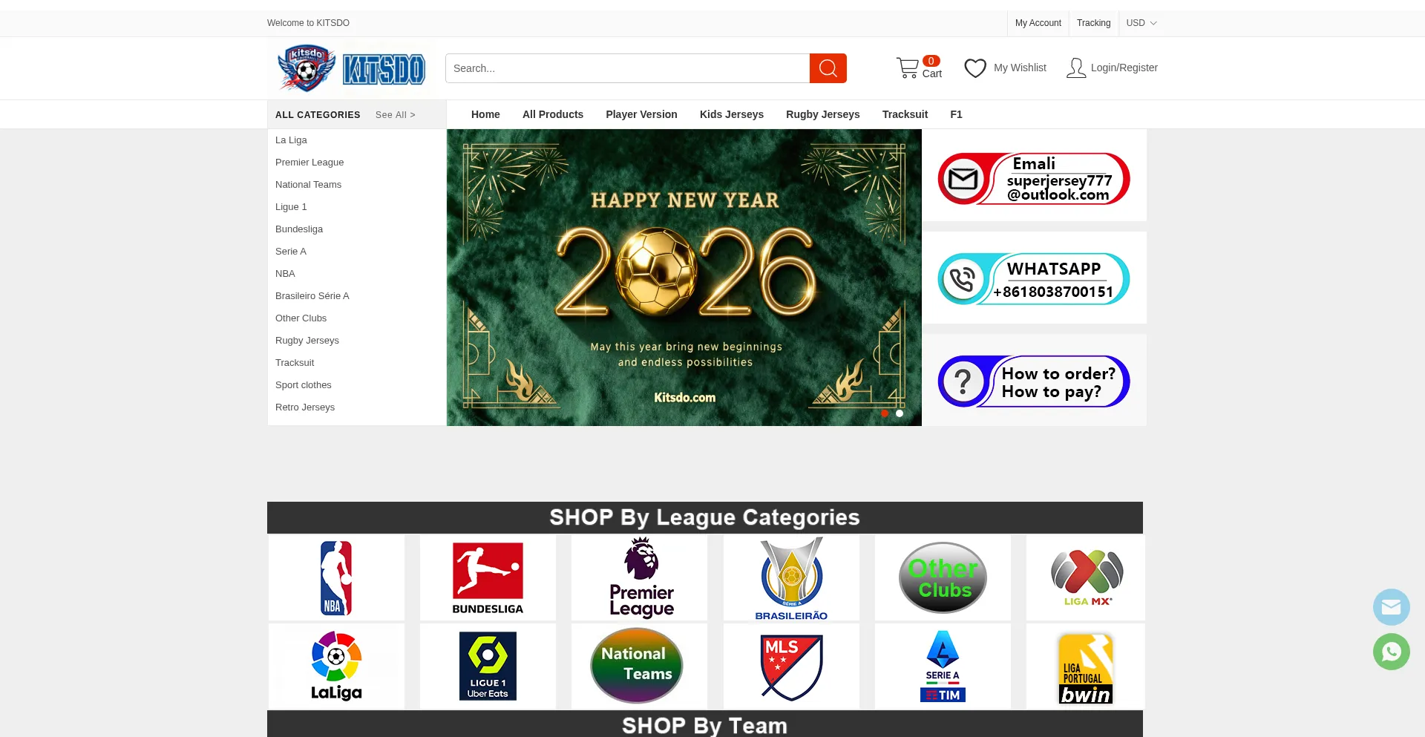This screenshot has width=1425, height=737.
Task: Select the Ligue 1 Uber Eats logo
Action: [488, 666]
